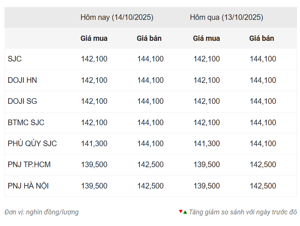Click the Tăng giảm so sánh legend text
Viewport: 300px width, 226px height.
[243, 212]
